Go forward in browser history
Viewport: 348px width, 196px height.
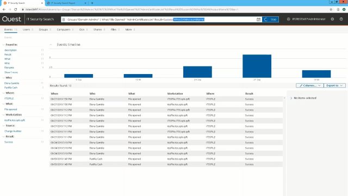[x=10, y=9]
